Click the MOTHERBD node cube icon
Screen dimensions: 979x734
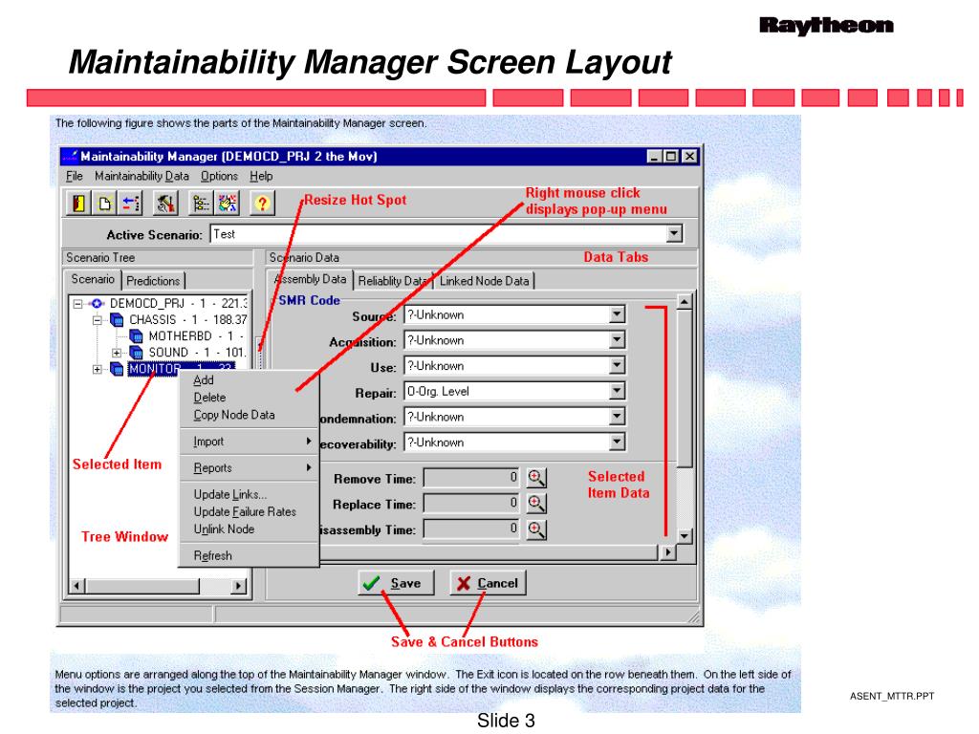(136, 336)
